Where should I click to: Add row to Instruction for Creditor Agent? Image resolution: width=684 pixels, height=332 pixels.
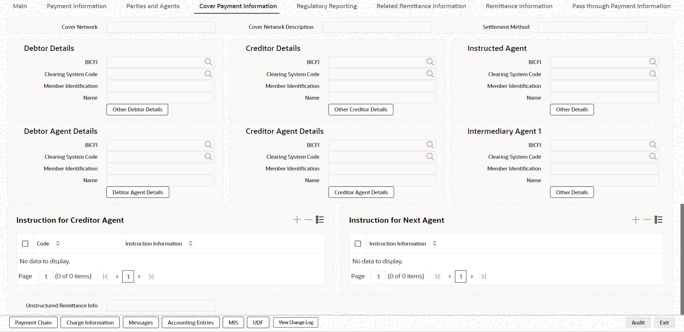tap(297, 220)
